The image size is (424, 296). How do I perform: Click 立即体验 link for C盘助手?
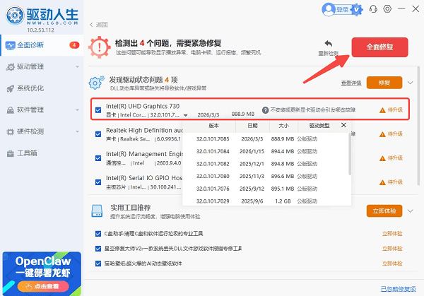[x=392, y=234]
